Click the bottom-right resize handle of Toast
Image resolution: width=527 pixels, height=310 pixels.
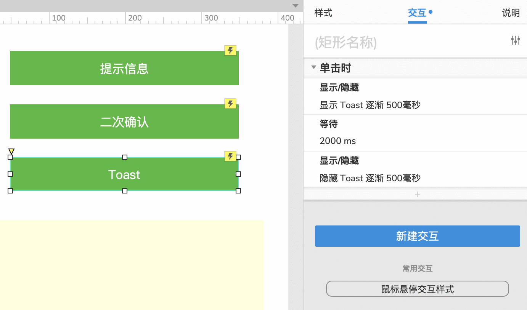click(x=238, y=191)
